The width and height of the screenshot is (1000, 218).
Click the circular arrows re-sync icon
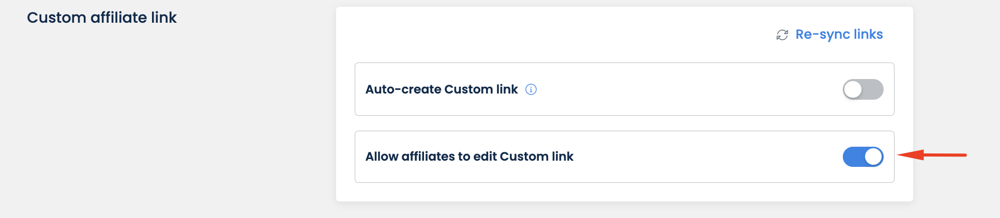point(782,35)
